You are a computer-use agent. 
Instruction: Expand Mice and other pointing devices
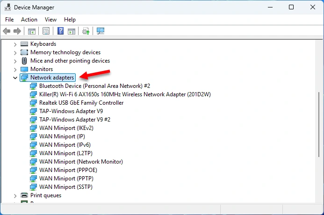[x=15, y=61]
